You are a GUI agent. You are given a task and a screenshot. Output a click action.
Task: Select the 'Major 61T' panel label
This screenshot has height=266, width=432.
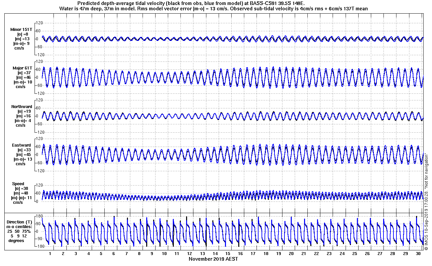point(23,68)
